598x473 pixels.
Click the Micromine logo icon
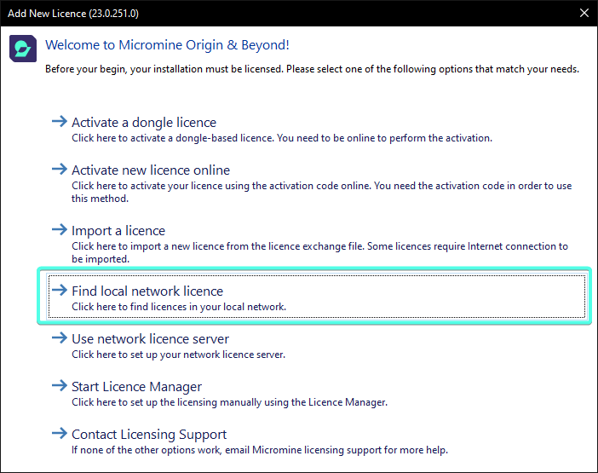[x=22, y=49]
